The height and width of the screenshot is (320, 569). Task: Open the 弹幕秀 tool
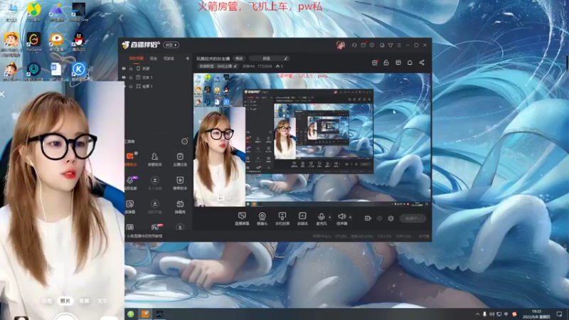click(x=180, y=207)
